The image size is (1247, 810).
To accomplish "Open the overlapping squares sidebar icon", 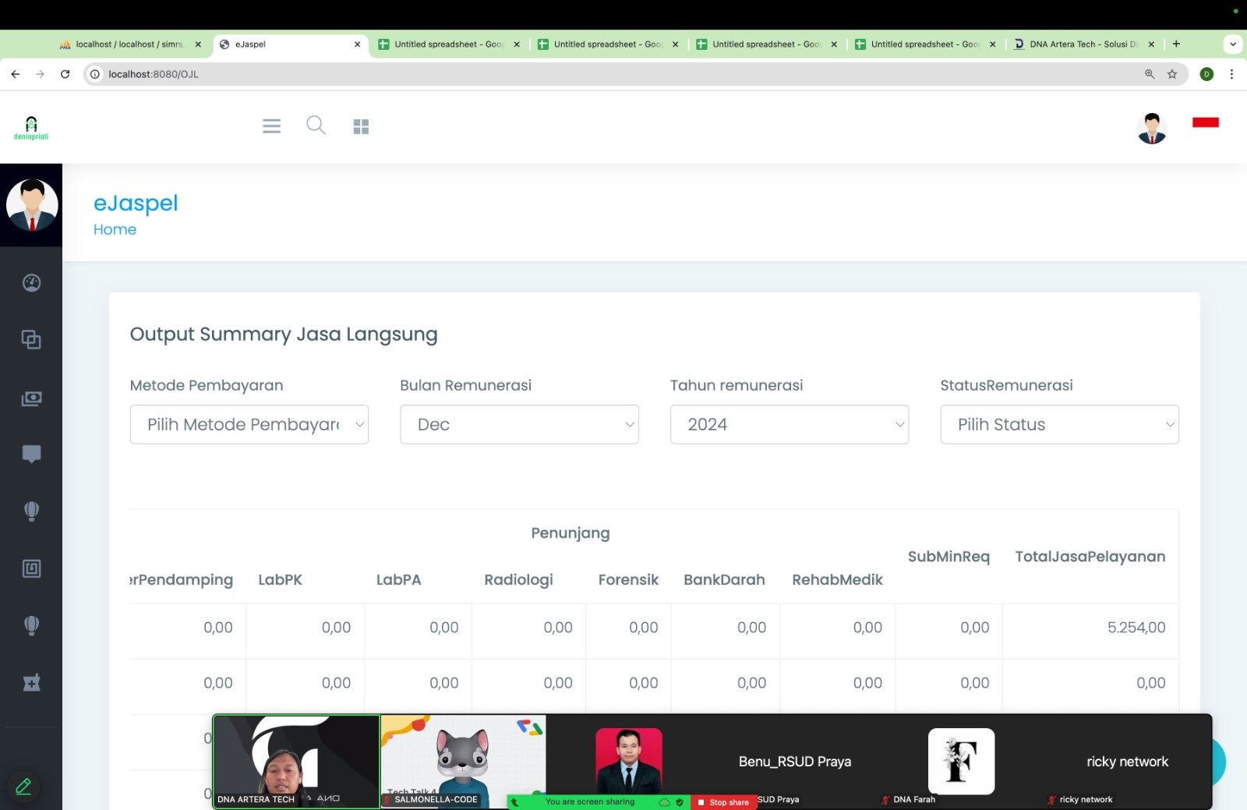I will (31, 340).
